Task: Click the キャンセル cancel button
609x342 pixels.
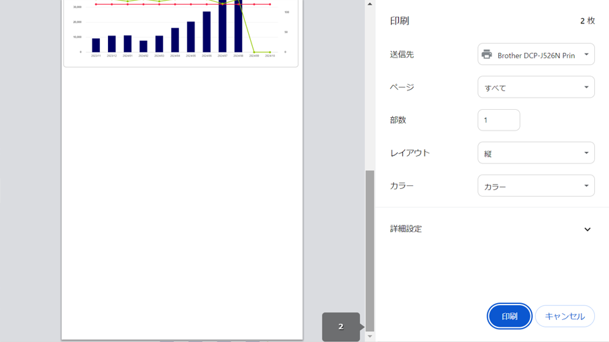Action: coord(565,316)
